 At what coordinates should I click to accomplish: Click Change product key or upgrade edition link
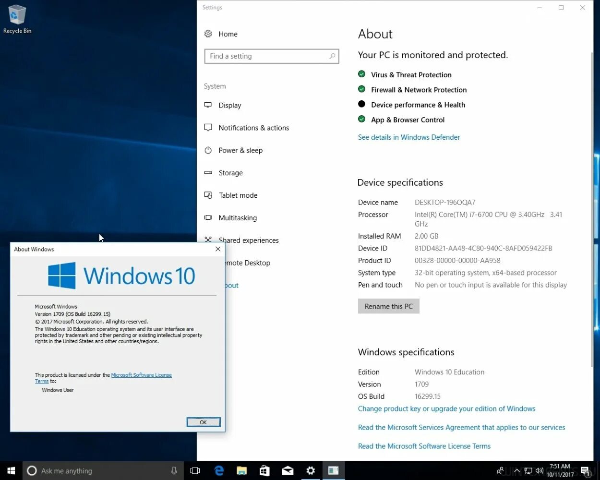(446, 409)
